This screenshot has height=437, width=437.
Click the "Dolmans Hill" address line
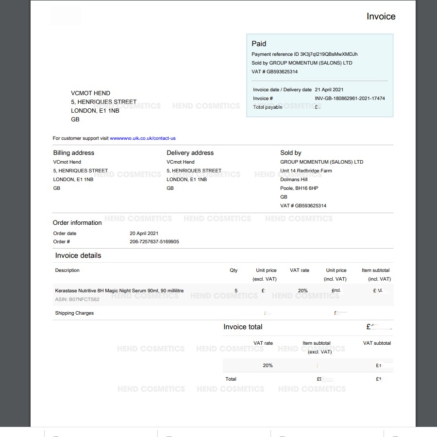pyautogui.click(x=294, y=180)
